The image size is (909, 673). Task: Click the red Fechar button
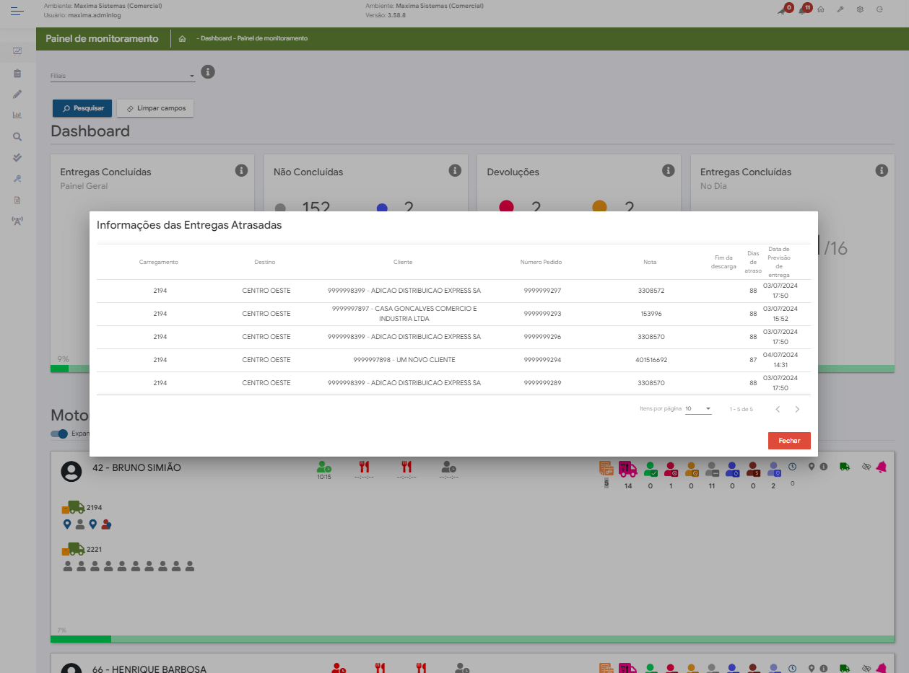coord(789,441)
